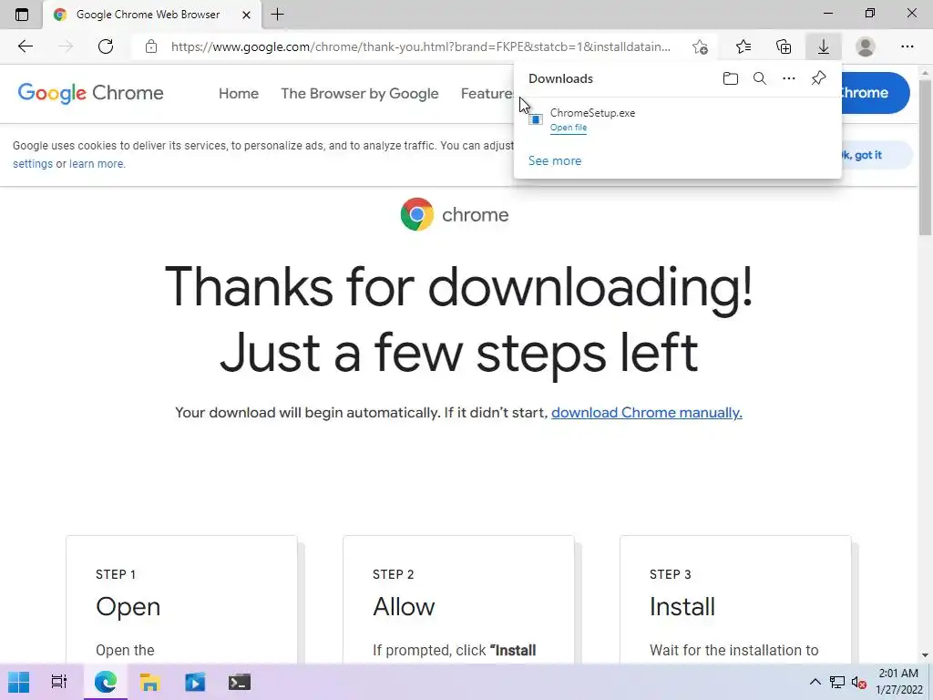Open Edge Settings and more menu
Viewport: 933px width, 700px height.
[907, 46]
